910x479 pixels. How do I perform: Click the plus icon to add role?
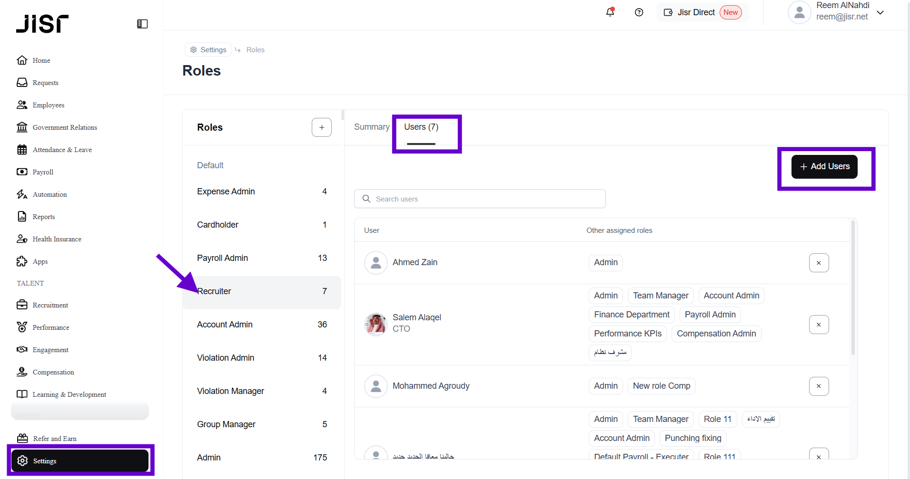[322, 127]
